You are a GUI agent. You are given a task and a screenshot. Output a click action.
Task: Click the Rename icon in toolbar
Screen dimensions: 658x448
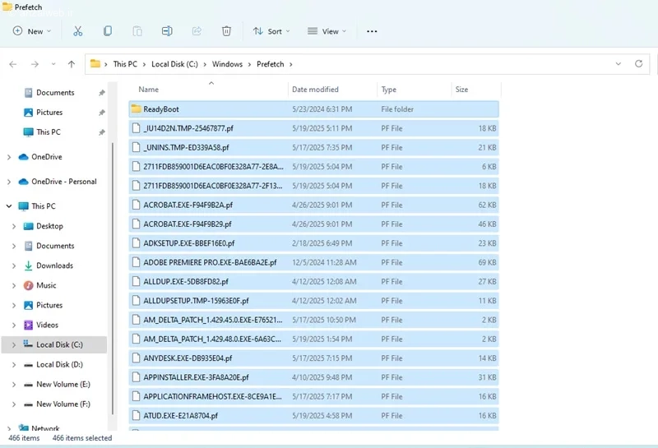pyautogui.click(x=167, y=31)
